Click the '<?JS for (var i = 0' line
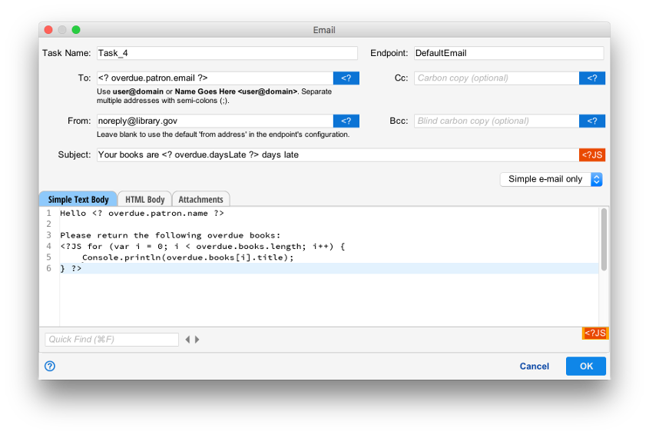649x435 pixels. click(x=203, y=247)
